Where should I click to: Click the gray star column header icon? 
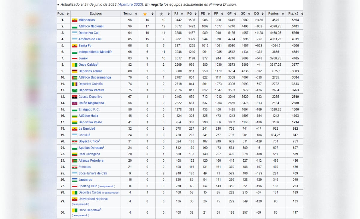click(161, 13)
